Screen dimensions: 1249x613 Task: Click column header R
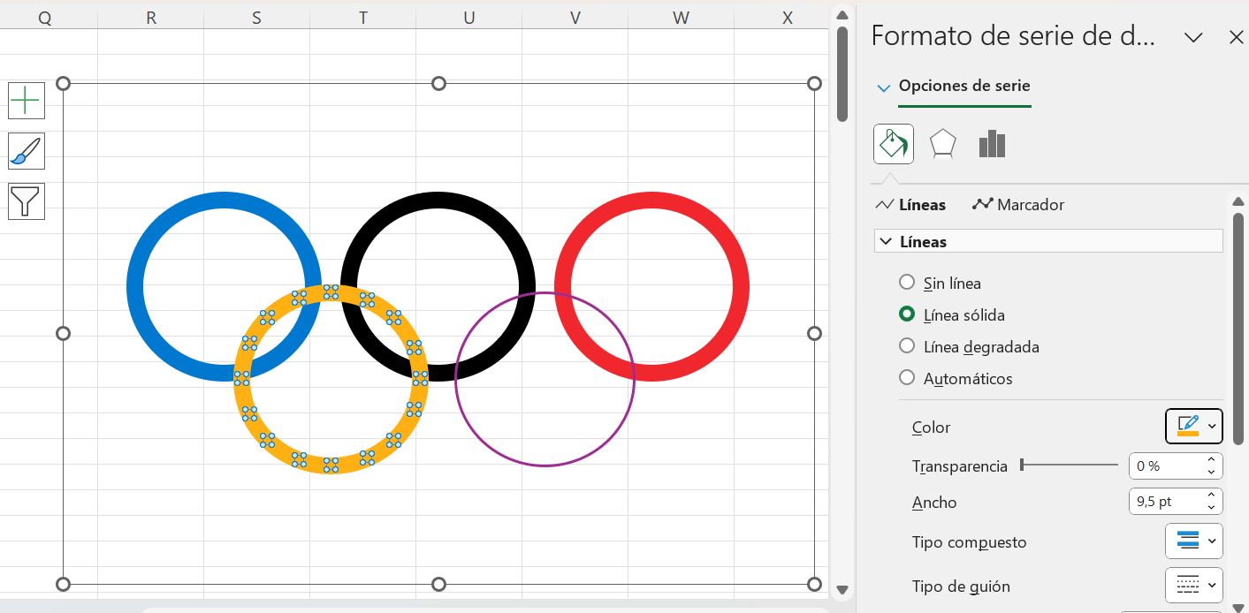(150, 17)
